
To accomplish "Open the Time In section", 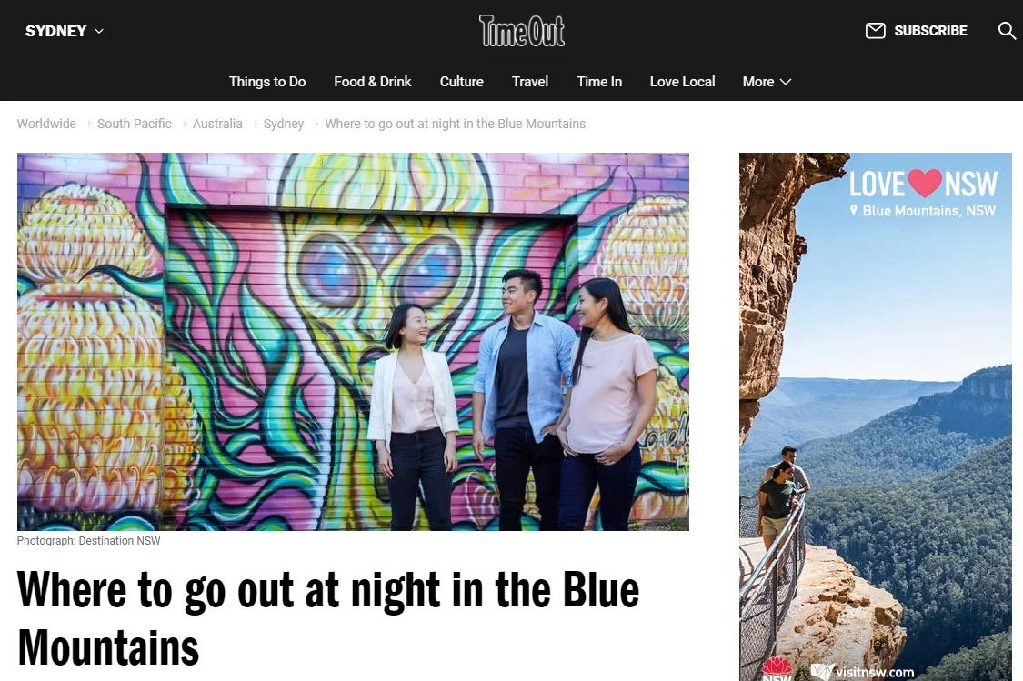I will [599, 82].
